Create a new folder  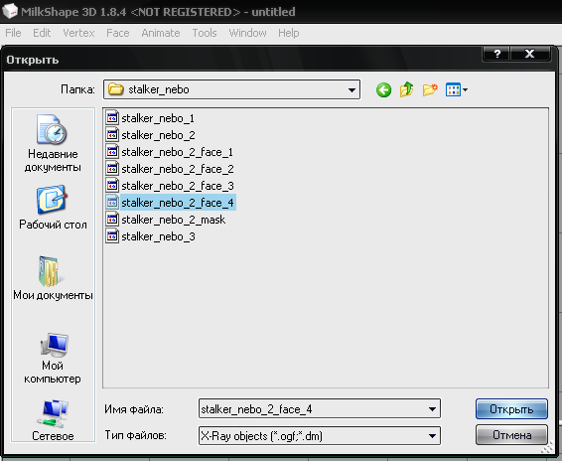430,89
